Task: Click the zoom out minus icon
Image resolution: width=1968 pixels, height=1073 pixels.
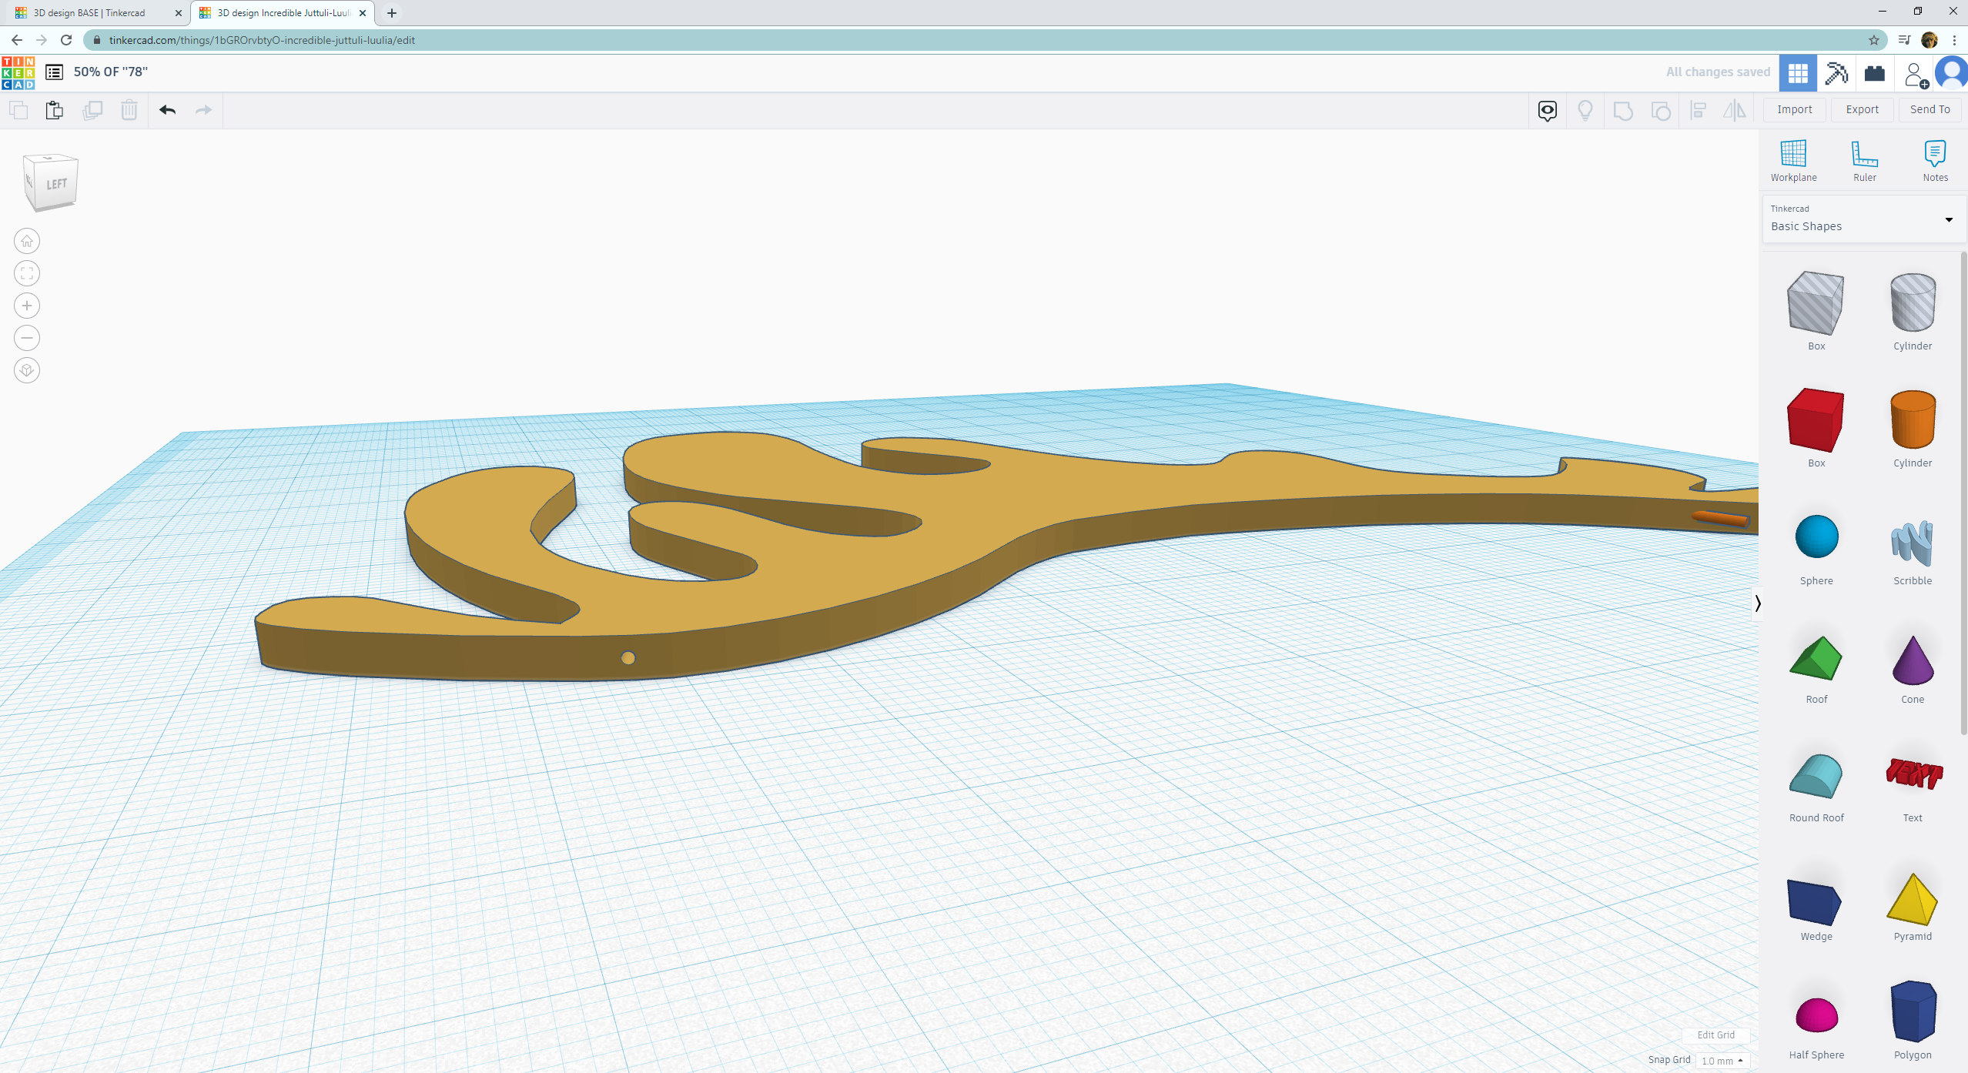Action: pyautogui.click(x=27, y=339)
